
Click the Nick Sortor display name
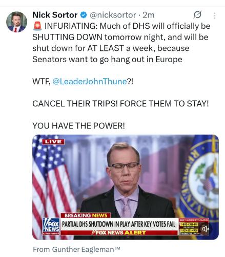(x=55, y=15)
